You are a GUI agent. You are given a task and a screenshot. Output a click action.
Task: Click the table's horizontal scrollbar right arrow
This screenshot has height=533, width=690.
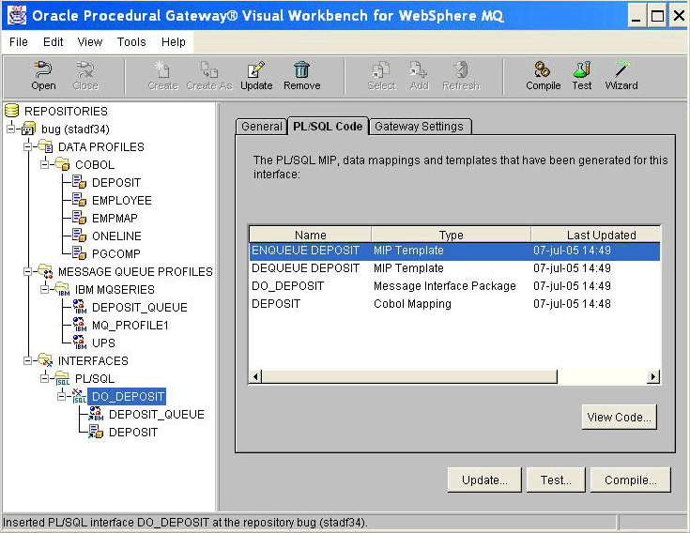653,376
